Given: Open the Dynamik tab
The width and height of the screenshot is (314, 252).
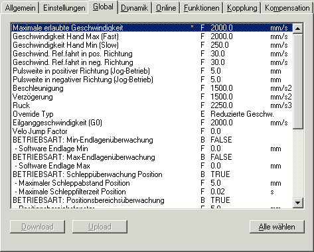Looking at the screenshot, I should click(x=134, y=8).
